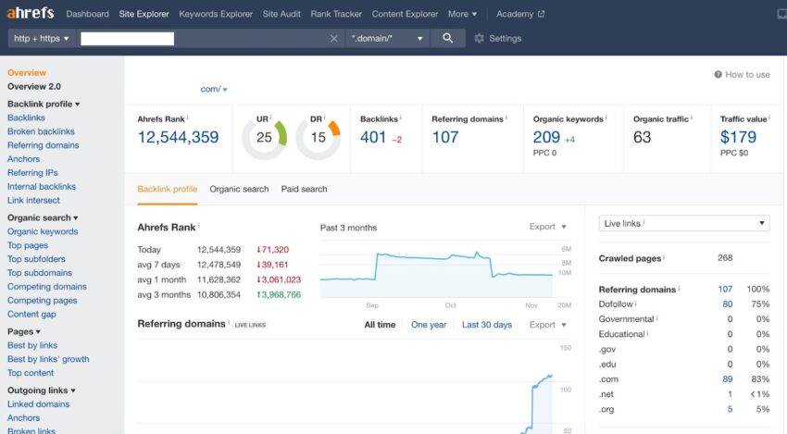Open Rank Tracker in top navigation
The image size is (787, 434).
coord(336,14)
